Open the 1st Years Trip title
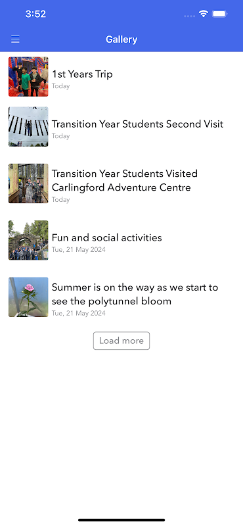Image resolution: width=243 pixels, height=526 pixels. (x=82, y=74)
